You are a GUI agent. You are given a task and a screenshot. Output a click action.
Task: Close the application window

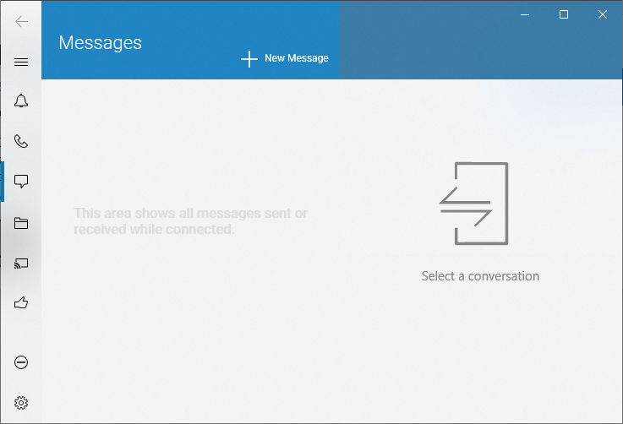(603, 14)
